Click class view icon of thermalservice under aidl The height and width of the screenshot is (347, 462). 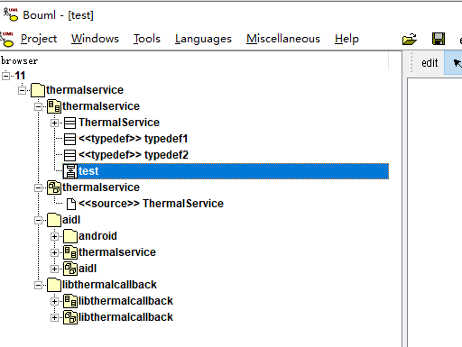click(x=70, y=252)
